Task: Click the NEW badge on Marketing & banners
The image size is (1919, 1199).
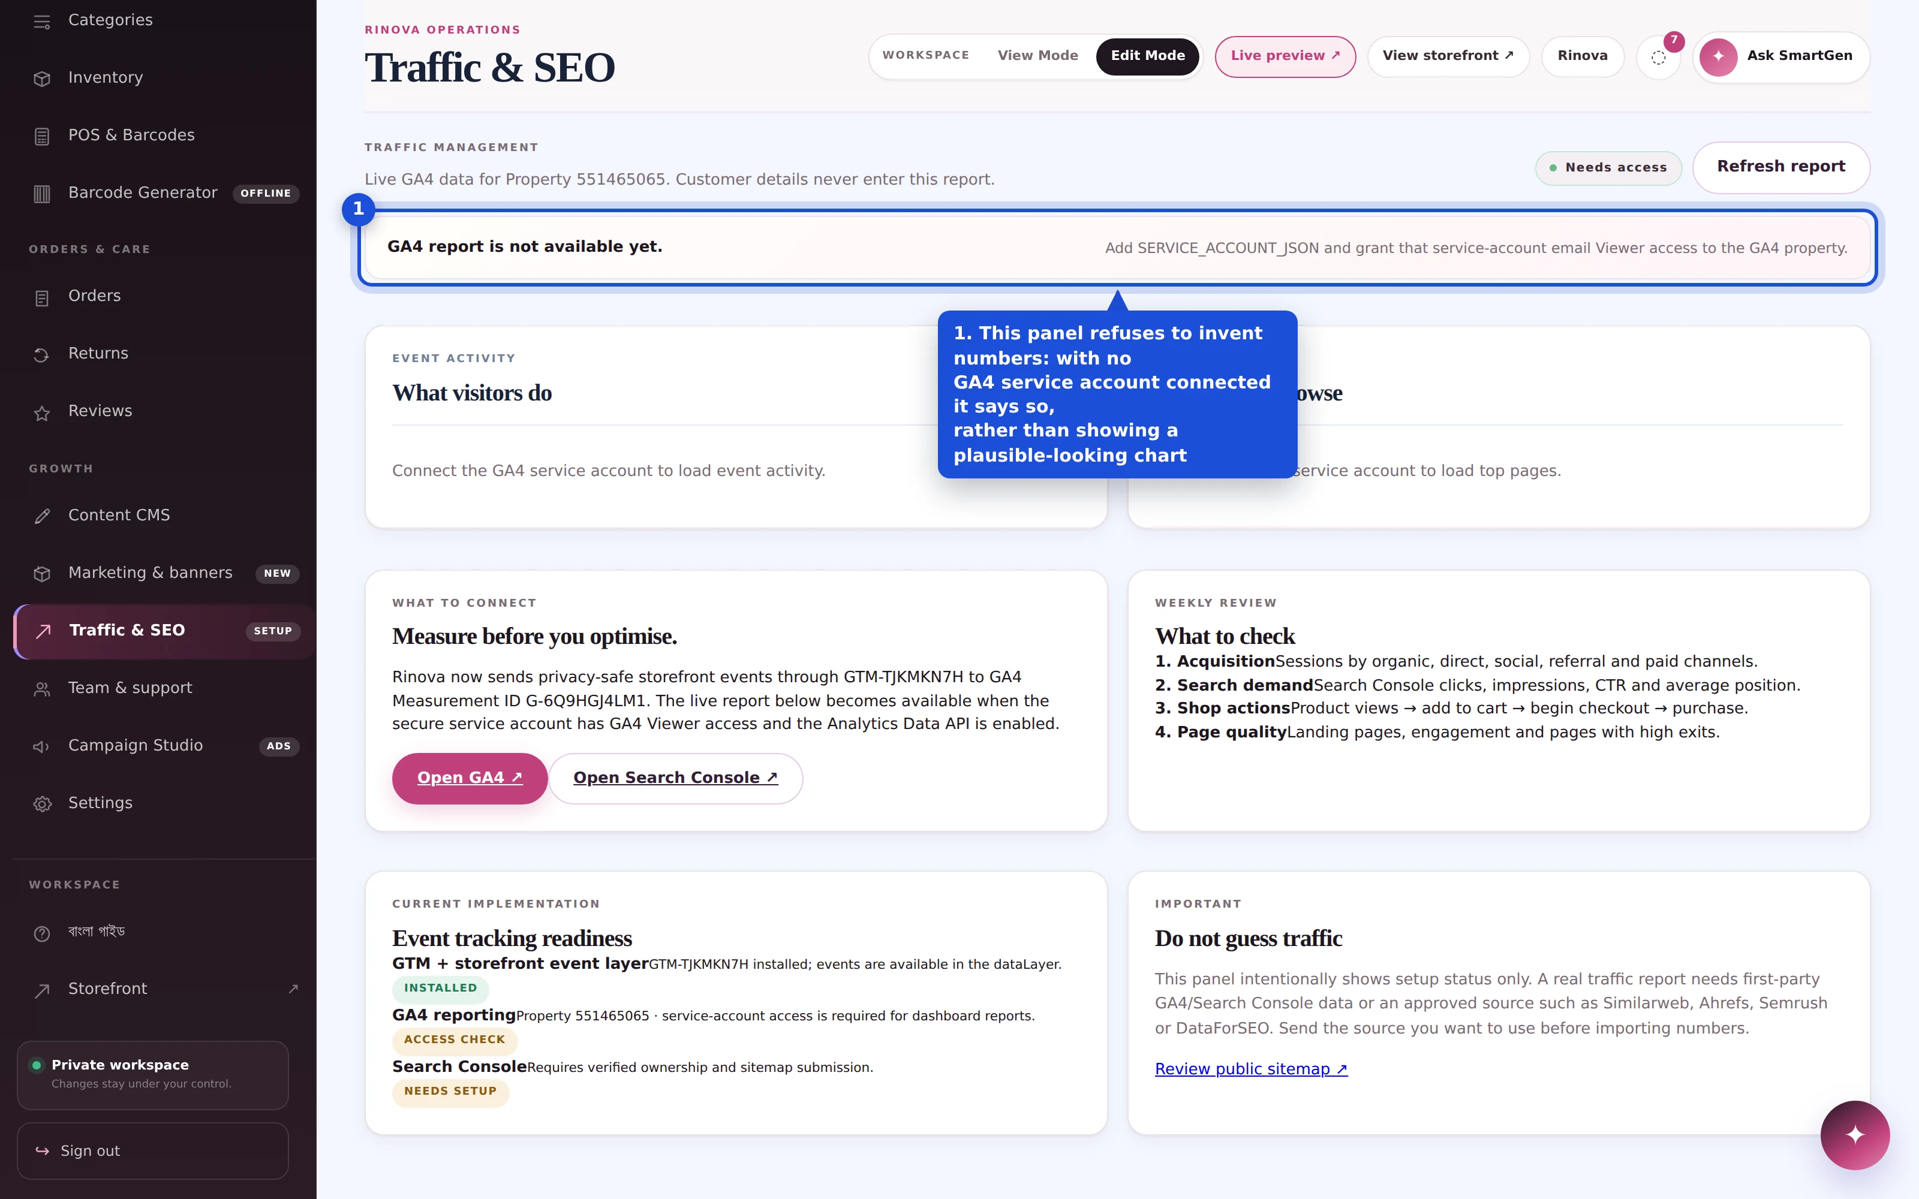Action: point(276,573)
